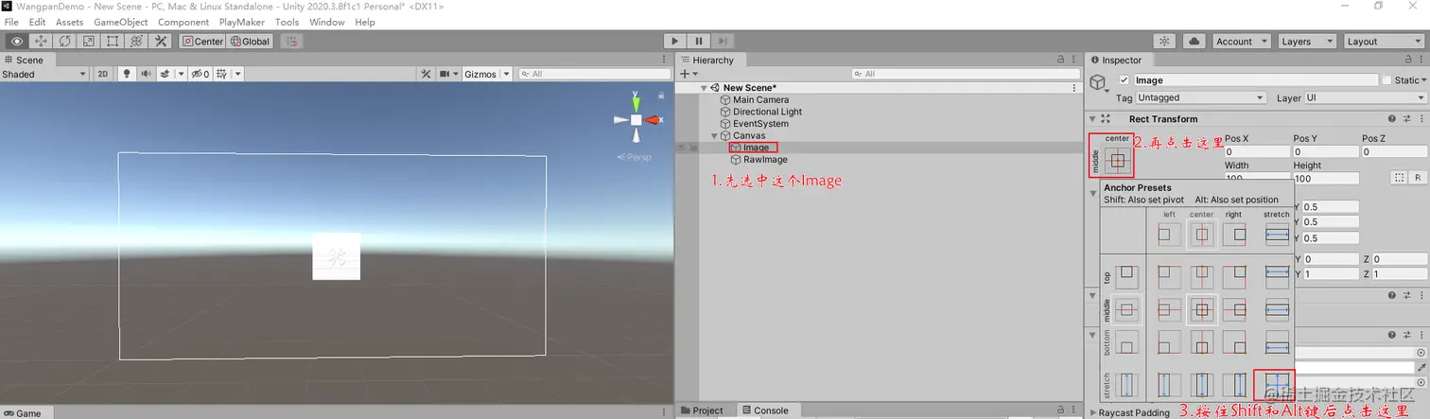
Task: Click the Hierarchy add (+) button
Action: pos(687,74)
